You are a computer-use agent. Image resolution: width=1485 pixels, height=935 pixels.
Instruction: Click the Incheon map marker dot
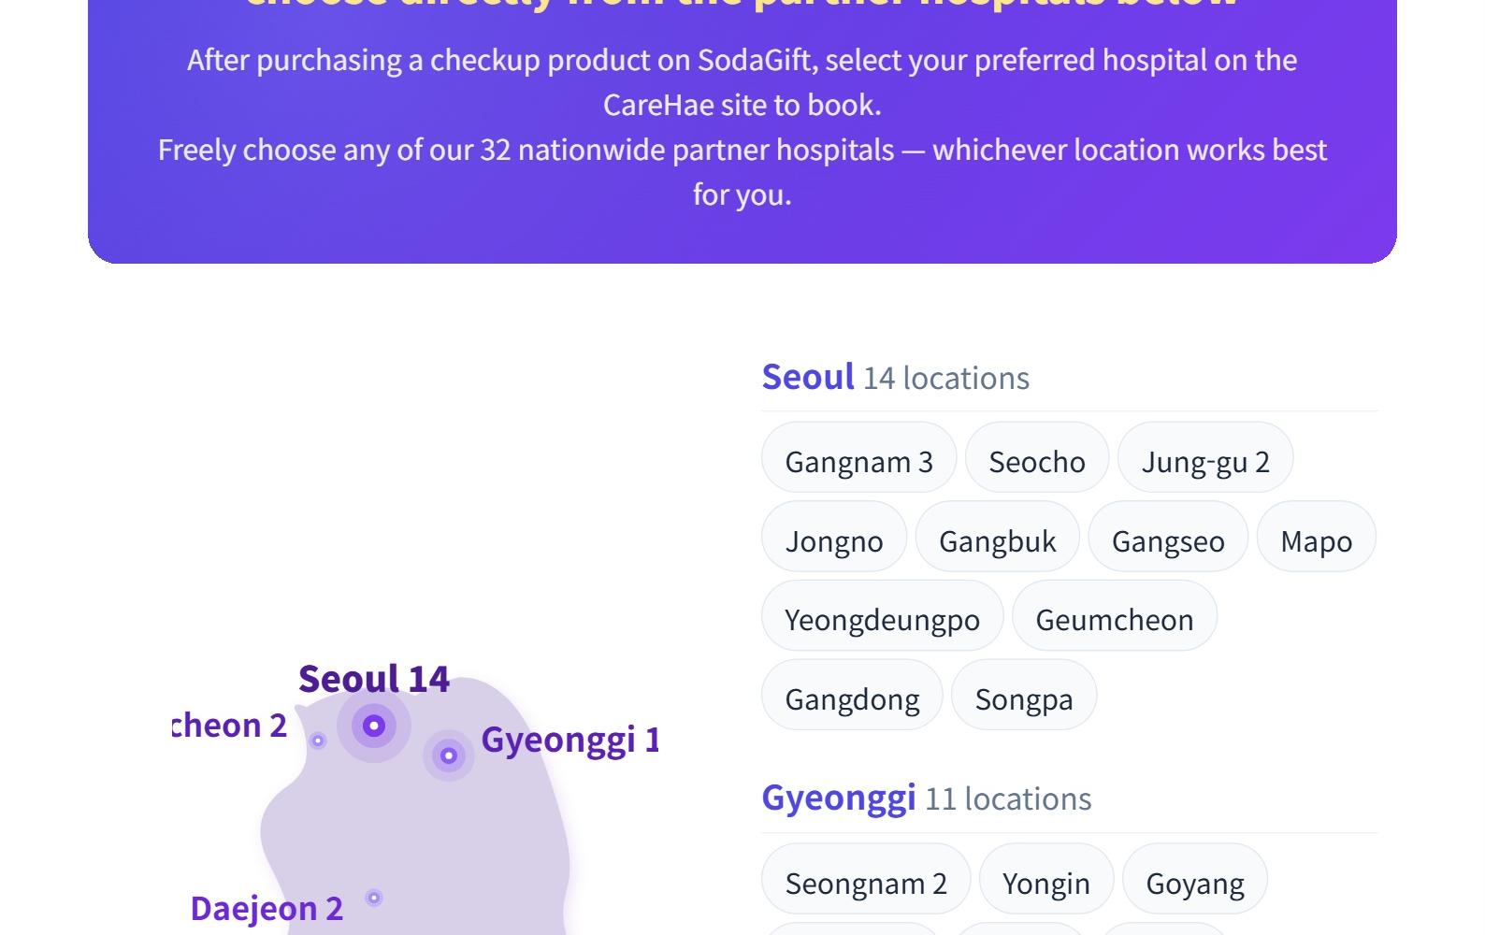click(x=318, y=741)
